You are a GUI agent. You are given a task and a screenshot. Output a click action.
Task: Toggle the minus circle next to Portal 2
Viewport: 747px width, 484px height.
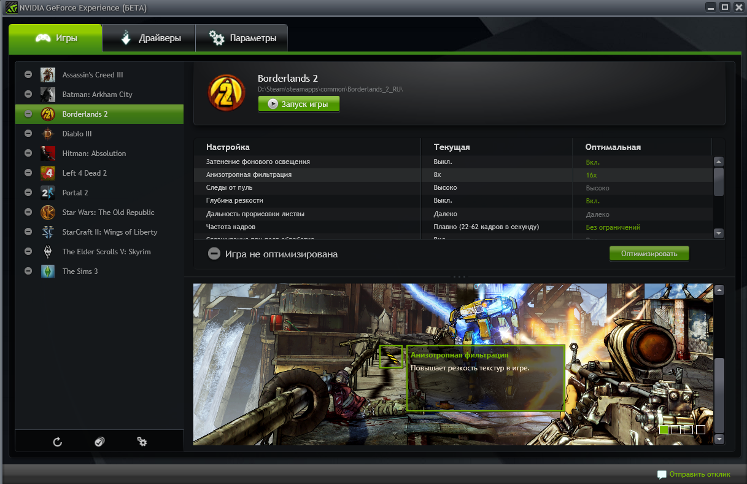28,192
